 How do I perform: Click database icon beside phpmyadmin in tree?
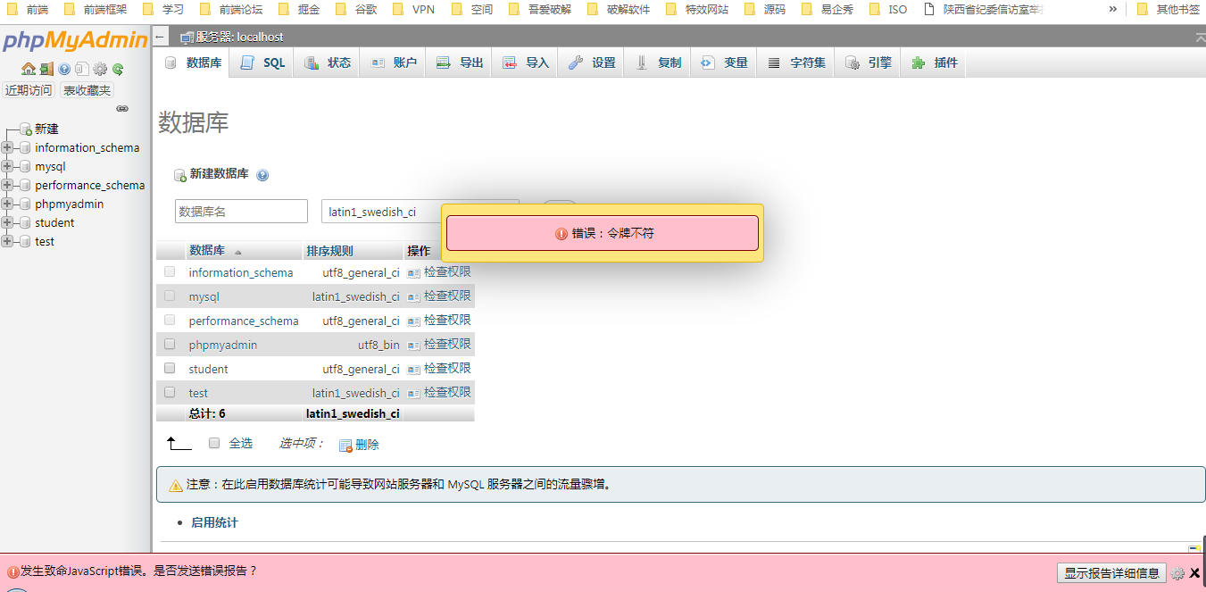(25, 204)
